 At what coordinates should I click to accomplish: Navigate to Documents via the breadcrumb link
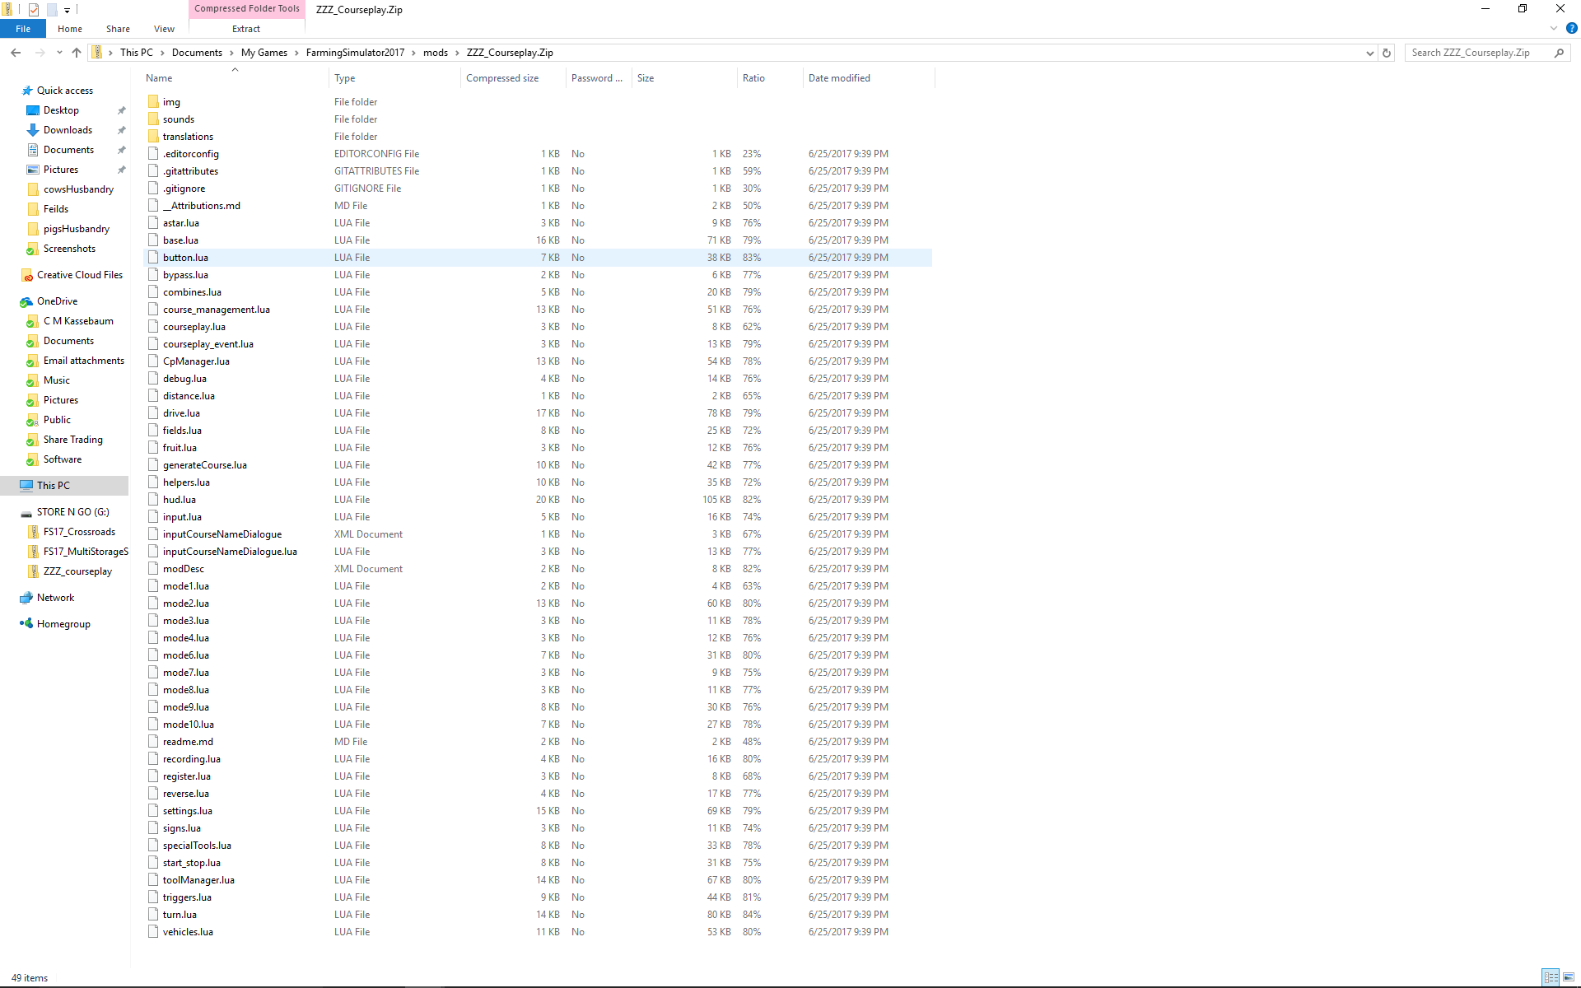tap(197, 52)
